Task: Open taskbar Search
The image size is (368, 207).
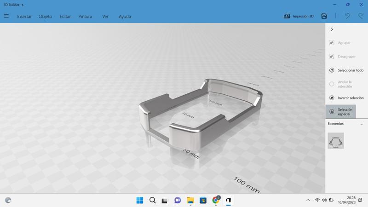Action: click(x=152, y=200)
